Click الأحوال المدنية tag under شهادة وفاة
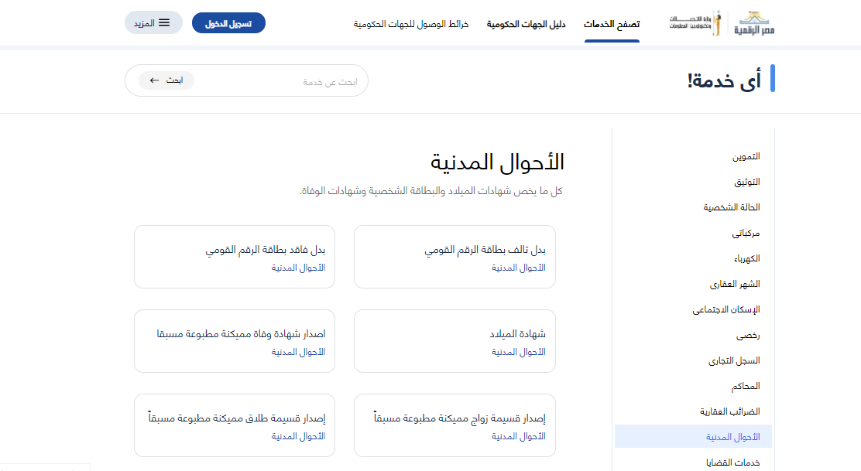The height and width of the screenshot is (471, 861). 298,352
